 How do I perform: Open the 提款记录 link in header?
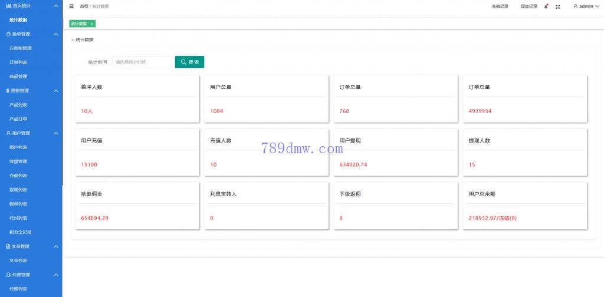tap(528, 6)
